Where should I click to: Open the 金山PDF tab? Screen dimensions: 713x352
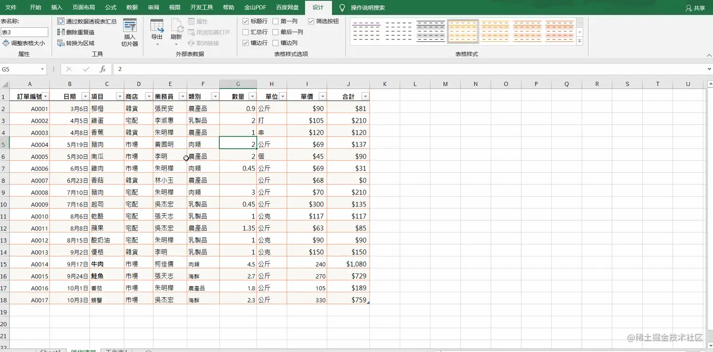click(255, 8)
